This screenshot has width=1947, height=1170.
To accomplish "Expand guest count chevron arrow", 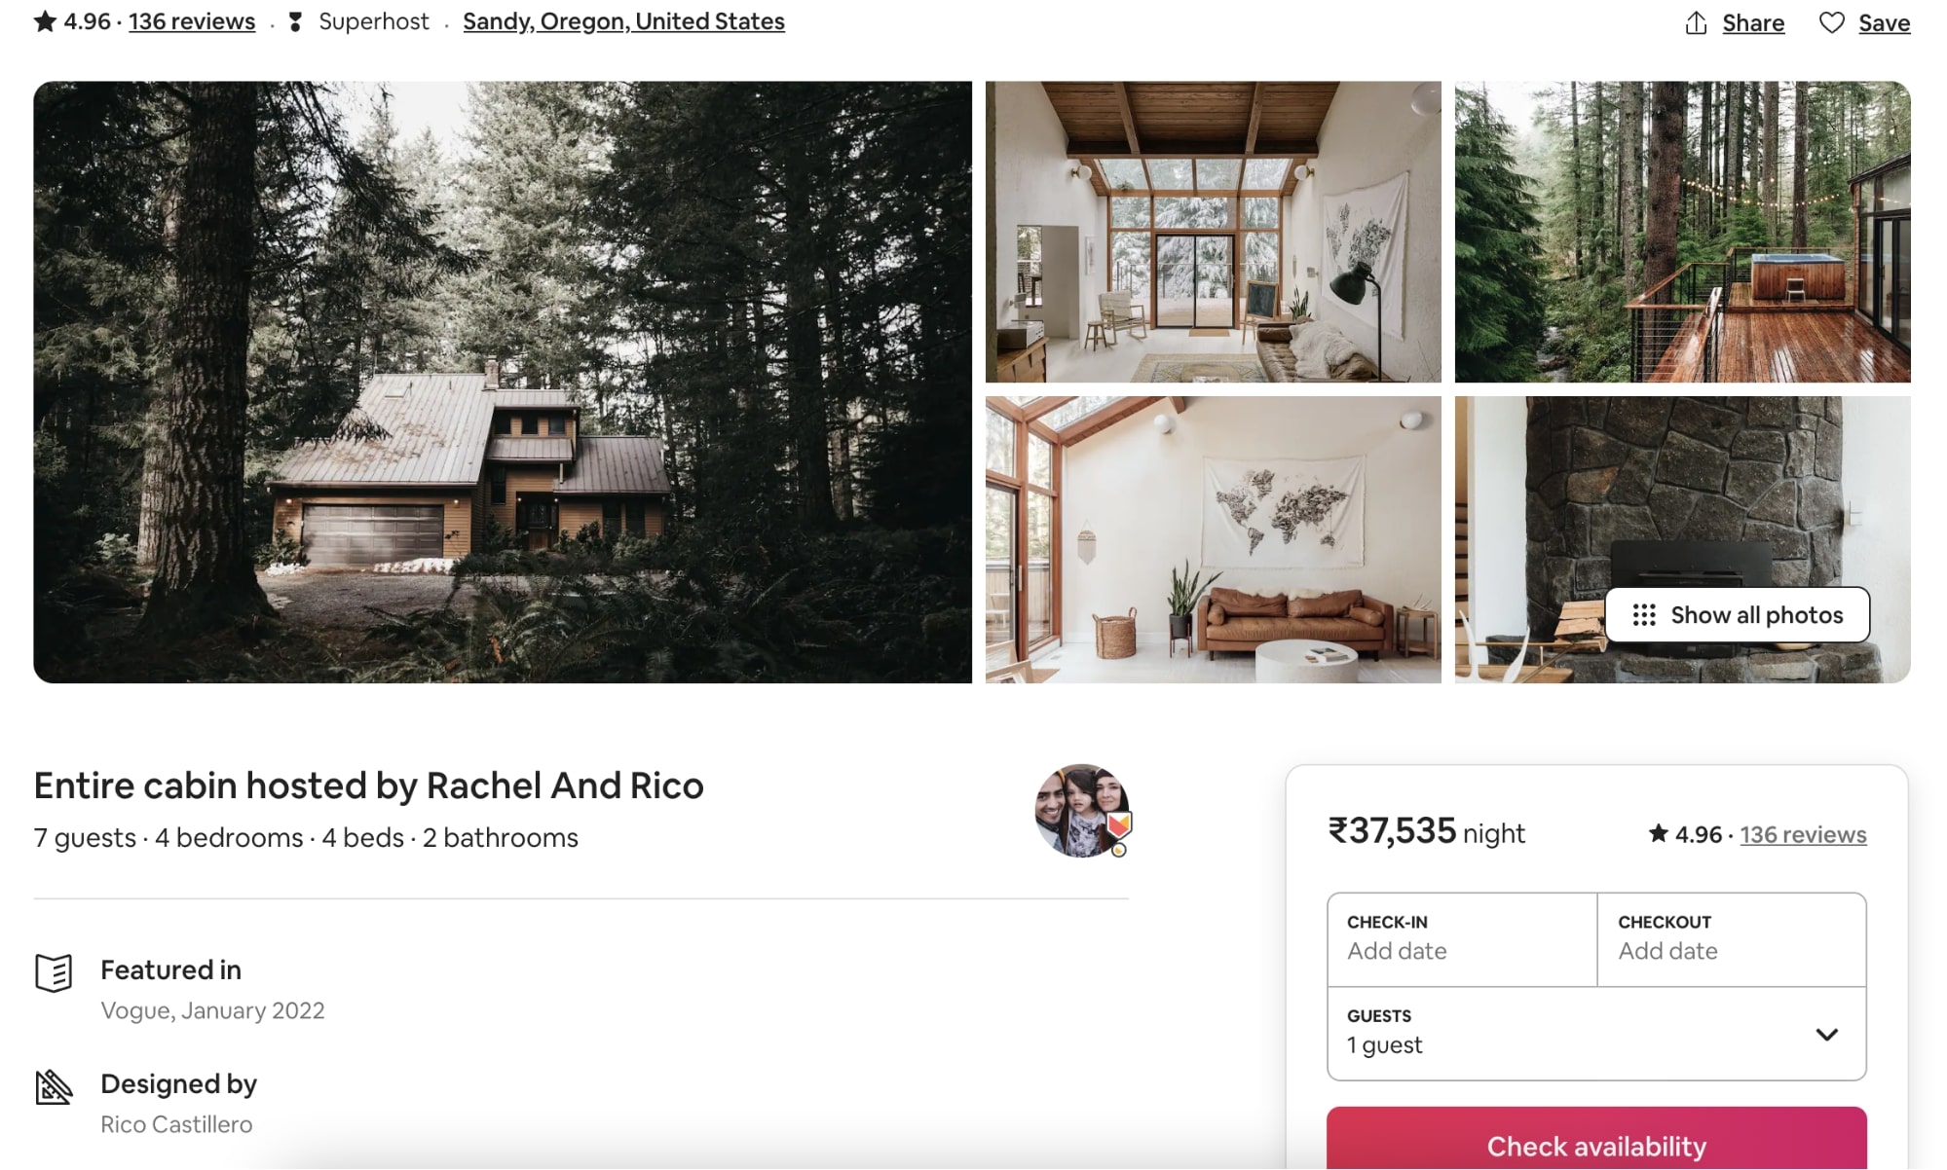I will click(x=1826, y=1034).
